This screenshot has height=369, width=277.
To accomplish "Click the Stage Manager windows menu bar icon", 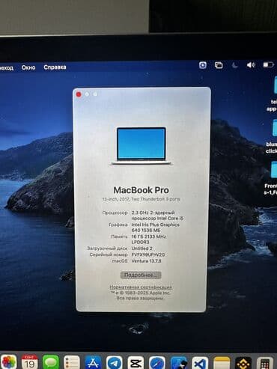I will pos(219,65).
